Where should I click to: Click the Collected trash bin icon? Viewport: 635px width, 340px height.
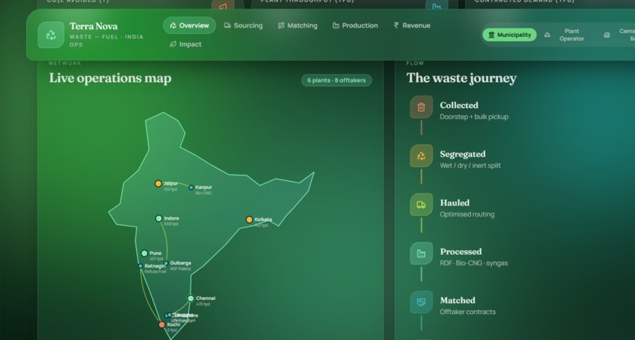(x=421, y=107)
